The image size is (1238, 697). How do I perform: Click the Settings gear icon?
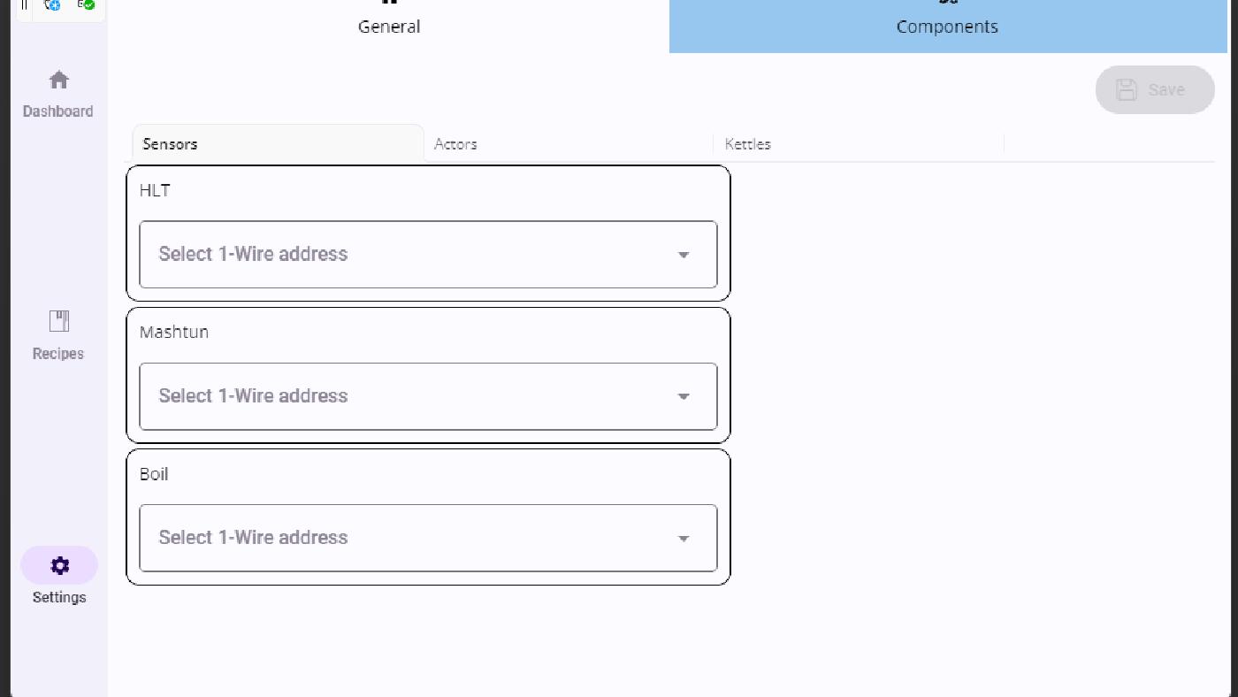pyautogui.click(x=59, y=566)
